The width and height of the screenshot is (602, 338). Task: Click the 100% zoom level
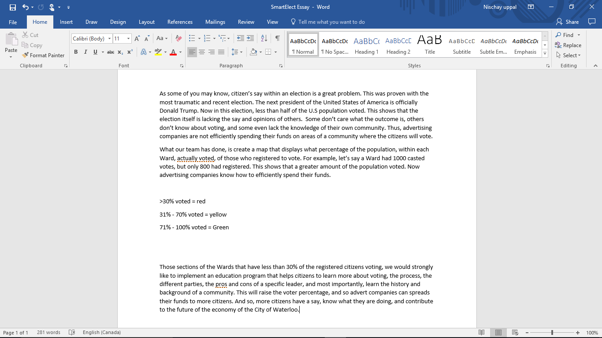click(592, 333)
